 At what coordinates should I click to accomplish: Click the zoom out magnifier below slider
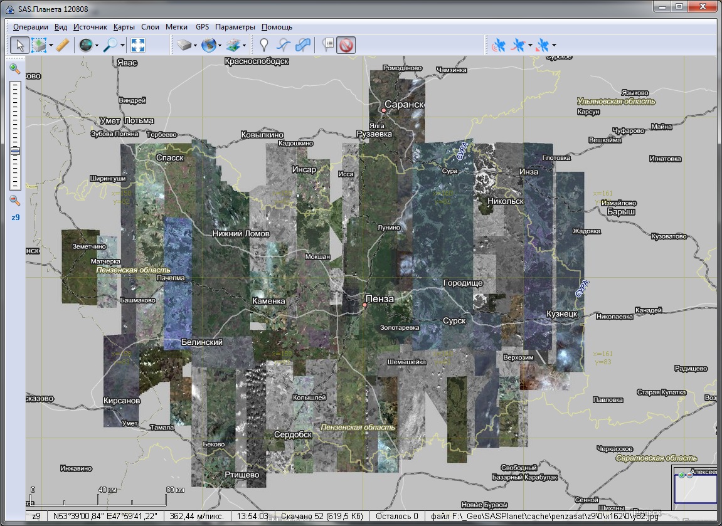pos(15,201)
